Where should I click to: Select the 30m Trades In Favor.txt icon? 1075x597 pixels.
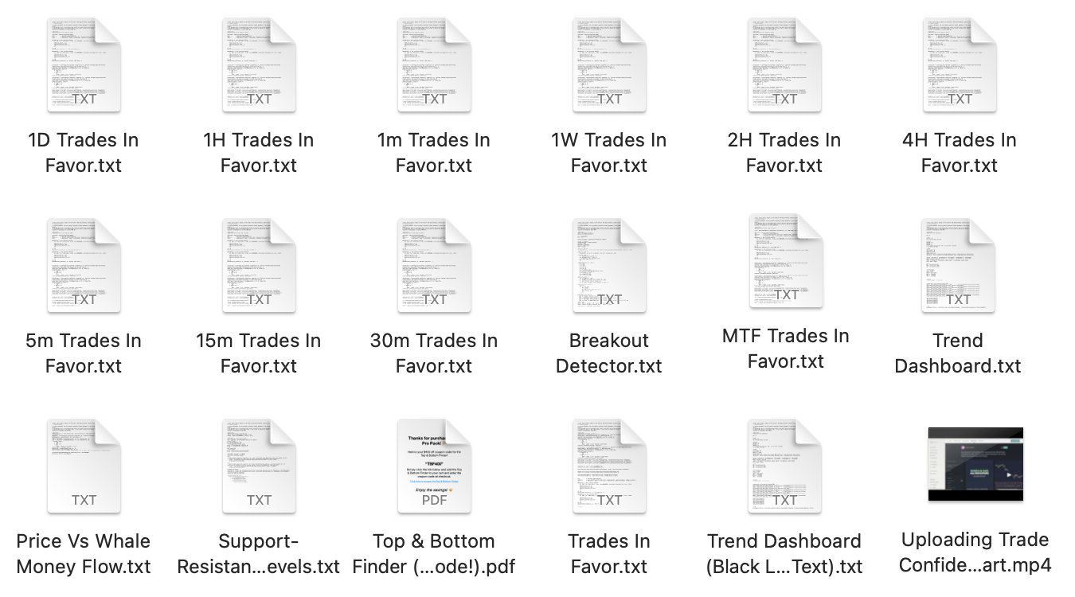pos(434,266)
